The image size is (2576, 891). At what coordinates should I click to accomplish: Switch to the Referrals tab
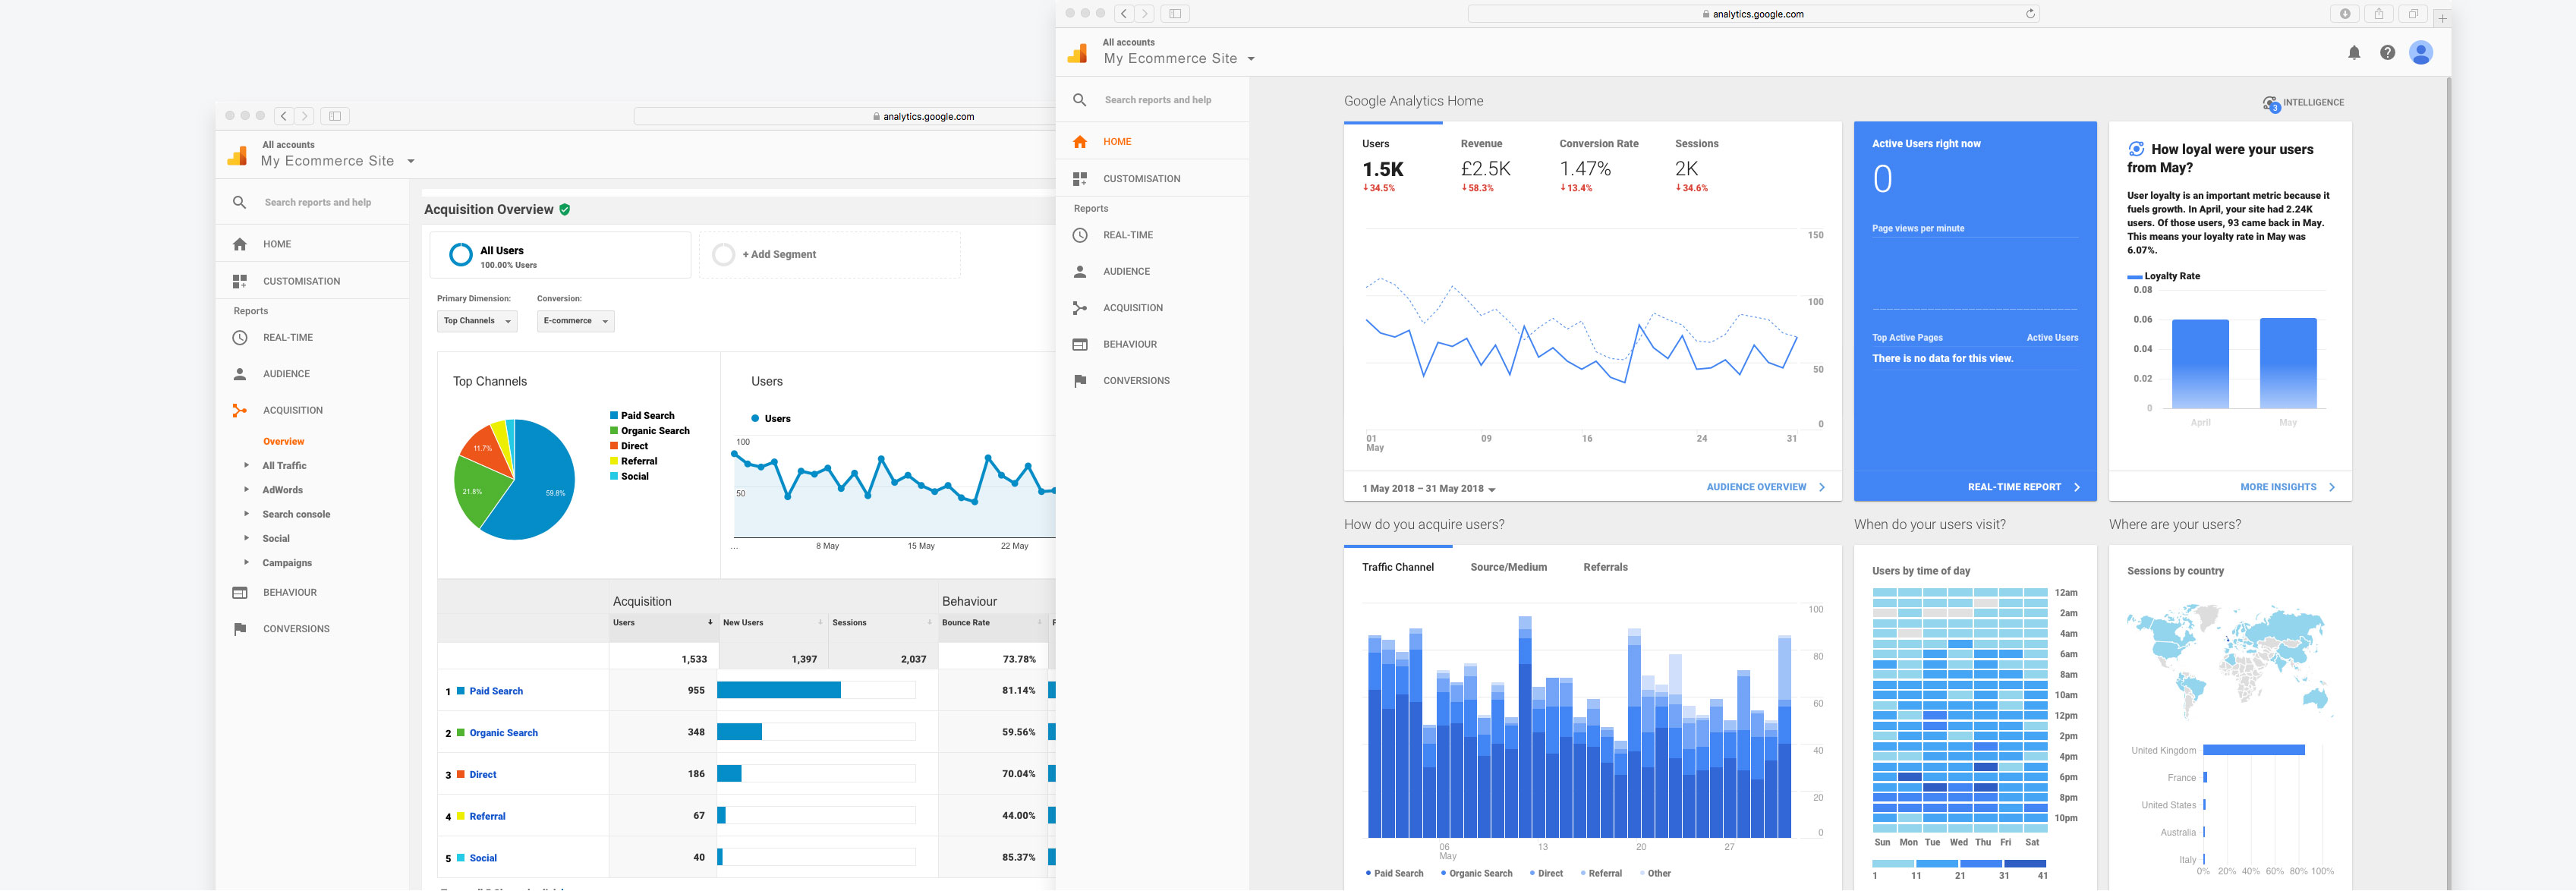1605,567
